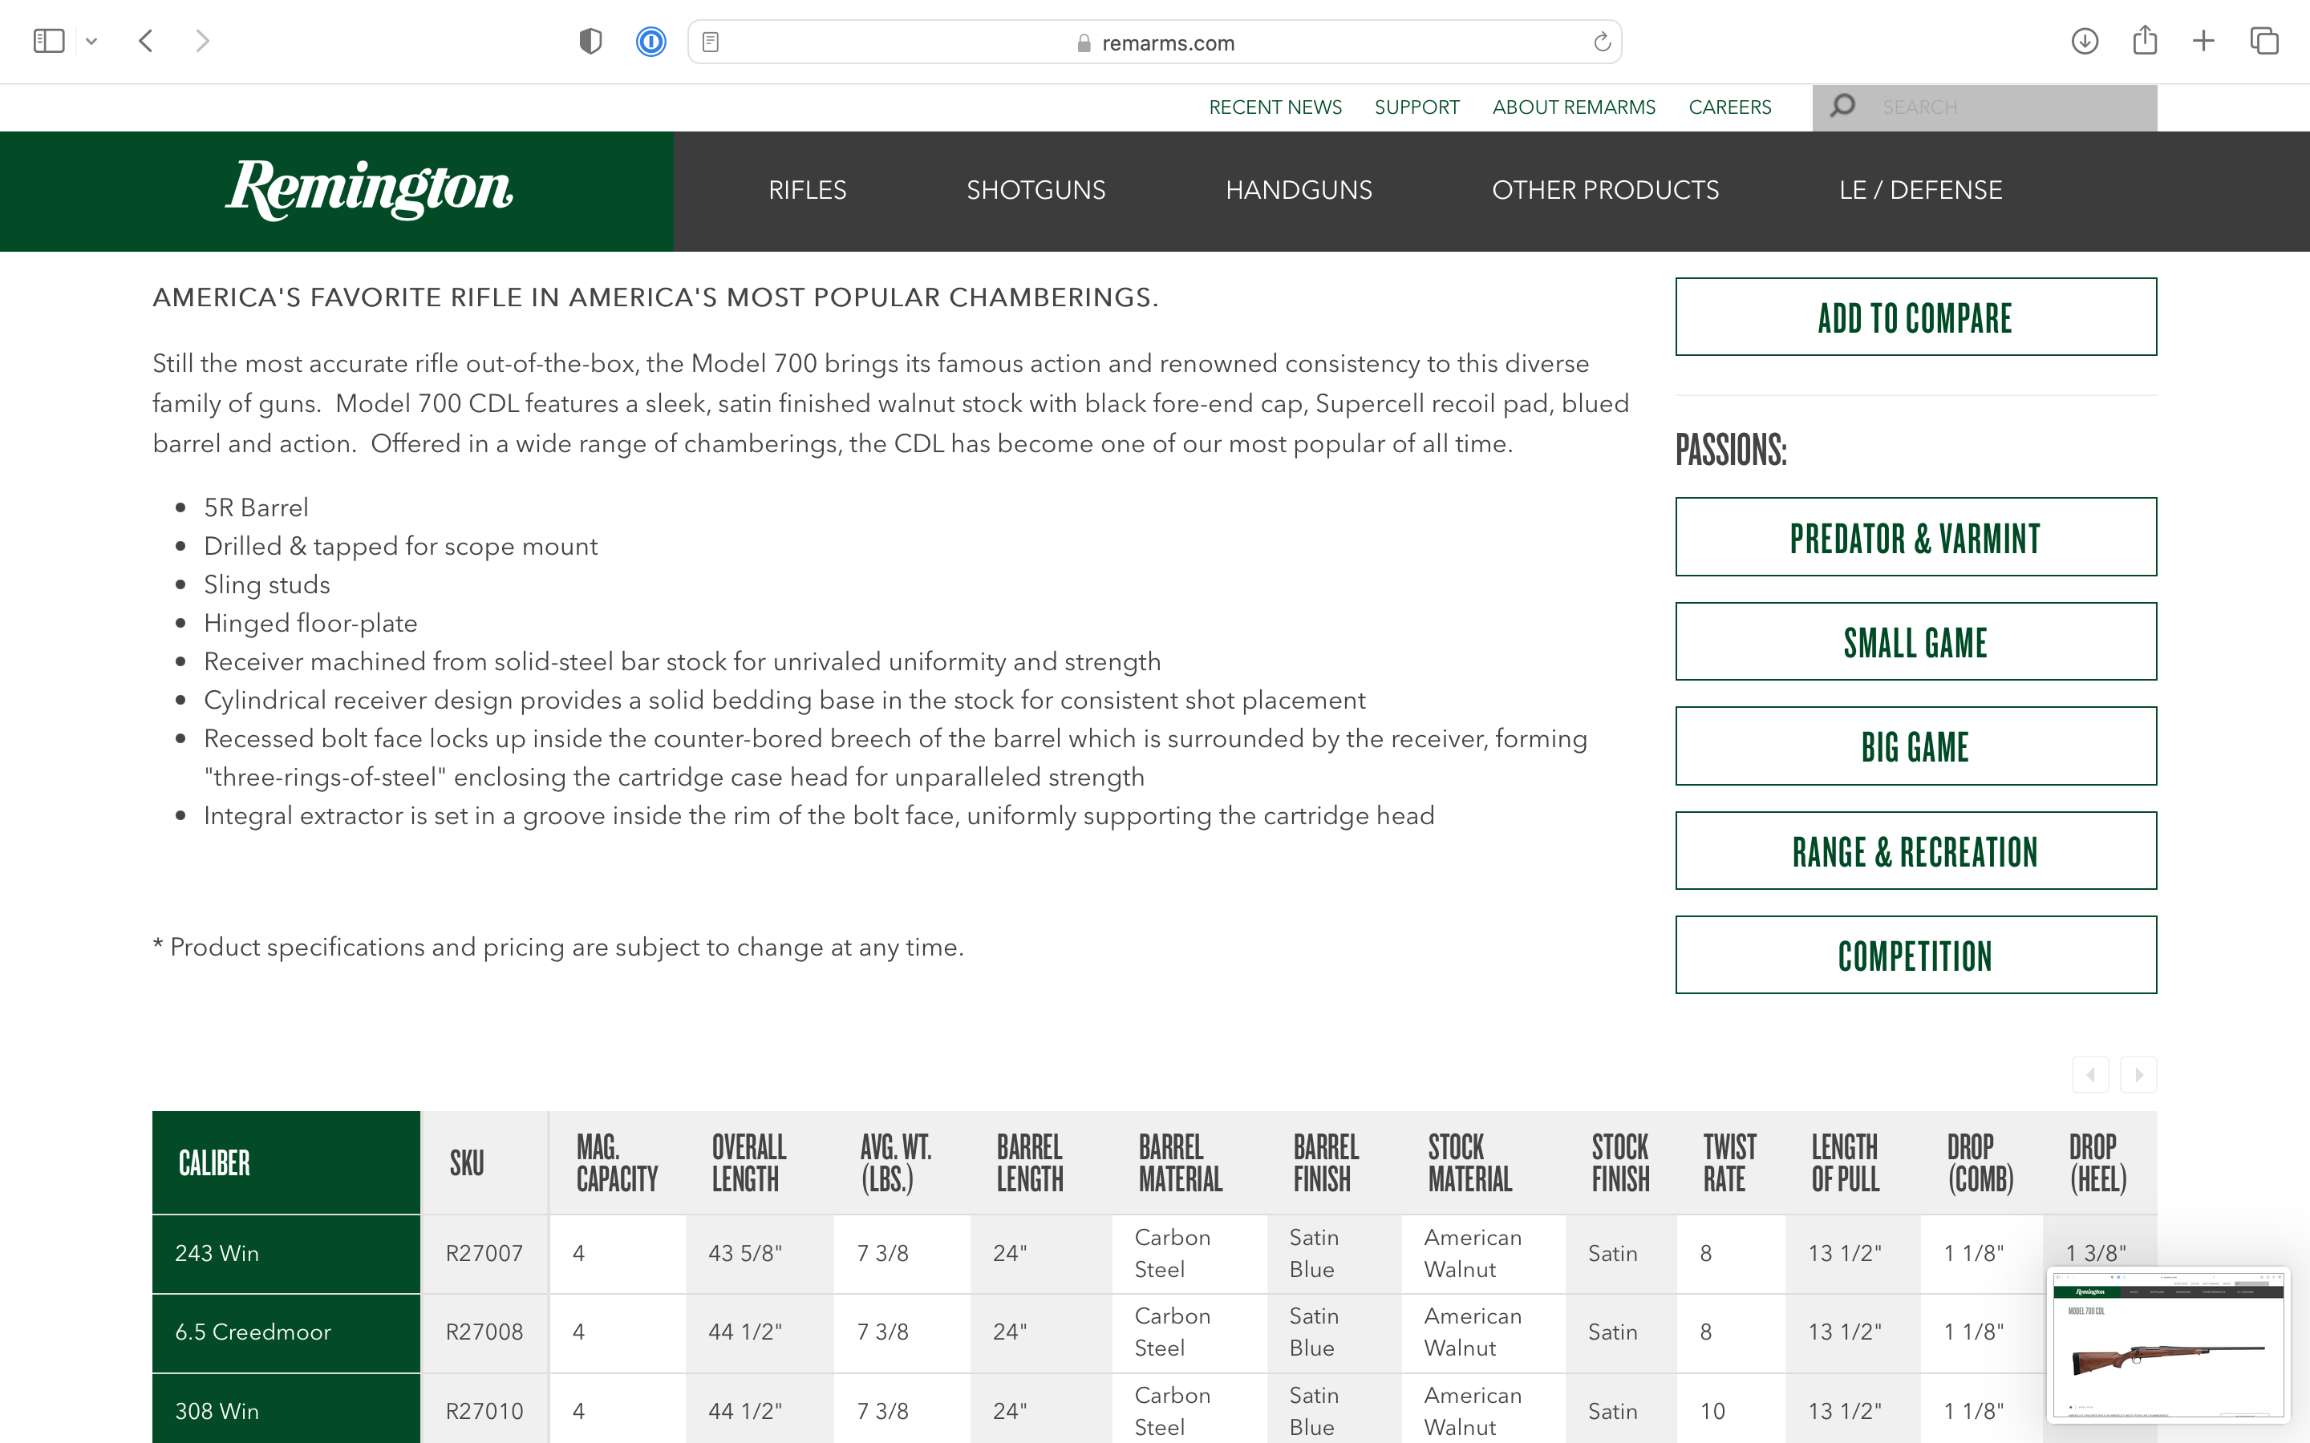The image size is (2310, 1443).
Task: Go back to the previous page
Action: [146, 41]
